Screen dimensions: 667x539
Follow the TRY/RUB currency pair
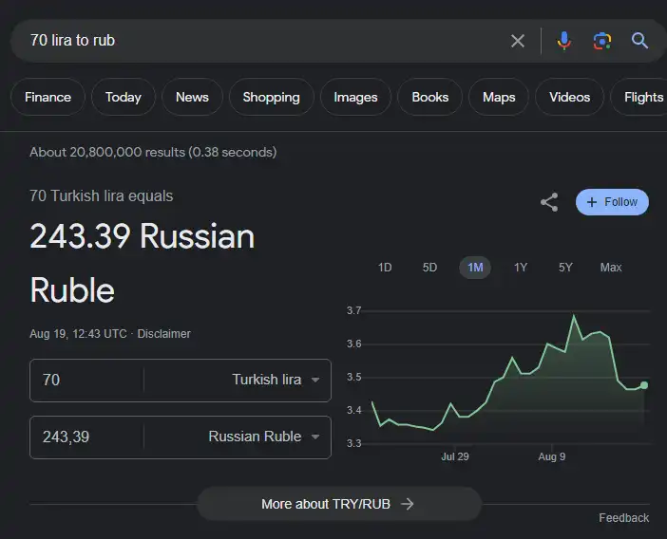pos(612,202)
